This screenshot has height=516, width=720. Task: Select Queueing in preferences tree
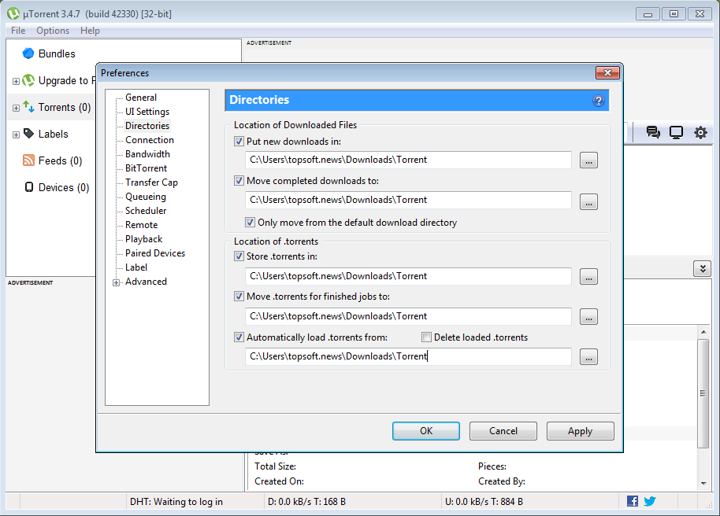click(146, 197)
